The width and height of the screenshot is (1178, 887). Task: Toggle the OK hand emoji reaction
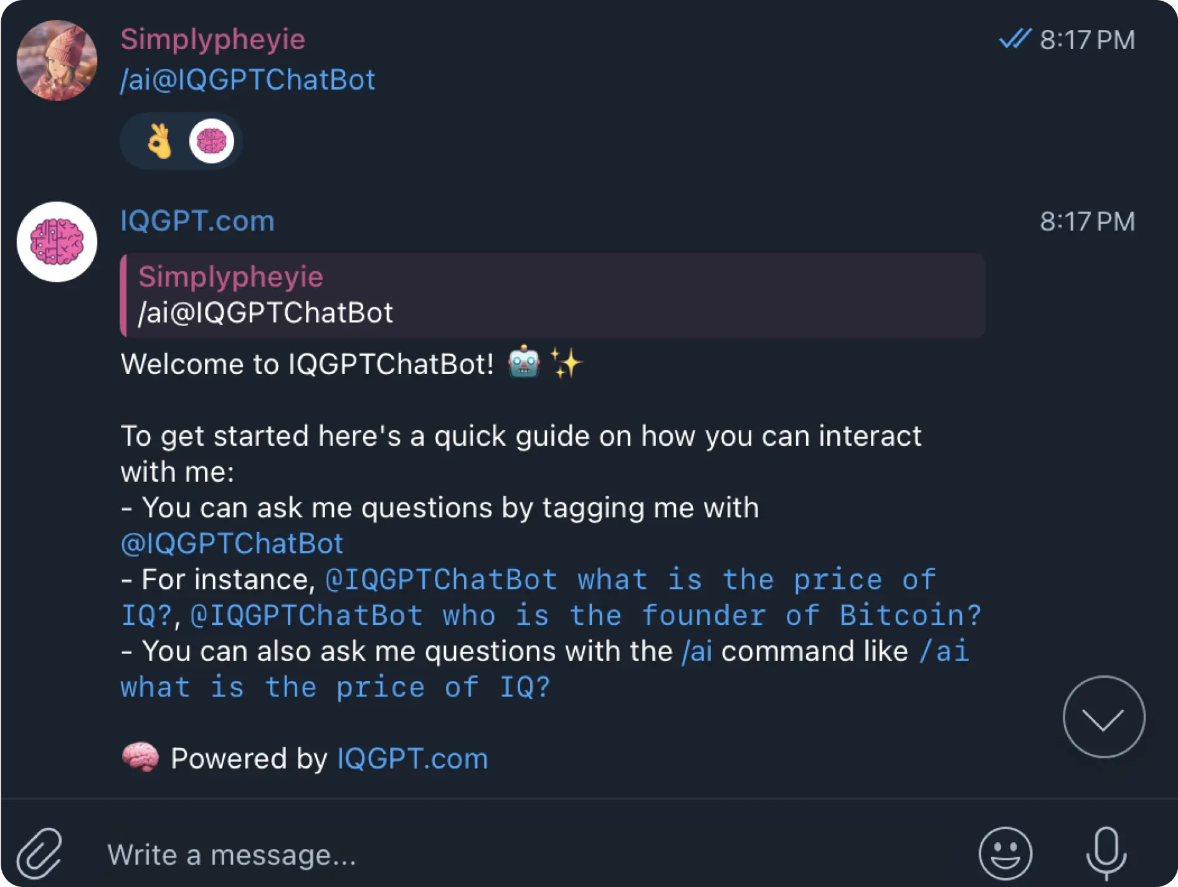coord(159,141)
